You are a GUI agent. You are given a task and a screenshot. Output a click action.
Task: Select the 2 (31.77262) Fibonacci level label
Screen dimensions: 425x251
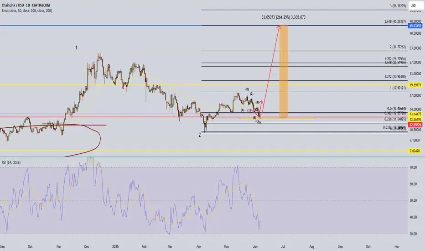(398, 47)
